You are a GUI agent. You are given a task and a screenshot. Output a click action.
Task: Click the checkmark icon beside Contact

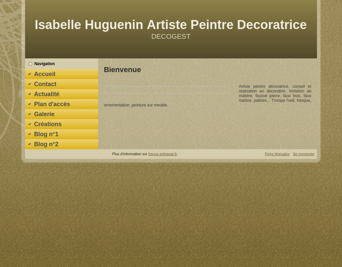coord(30,84)
